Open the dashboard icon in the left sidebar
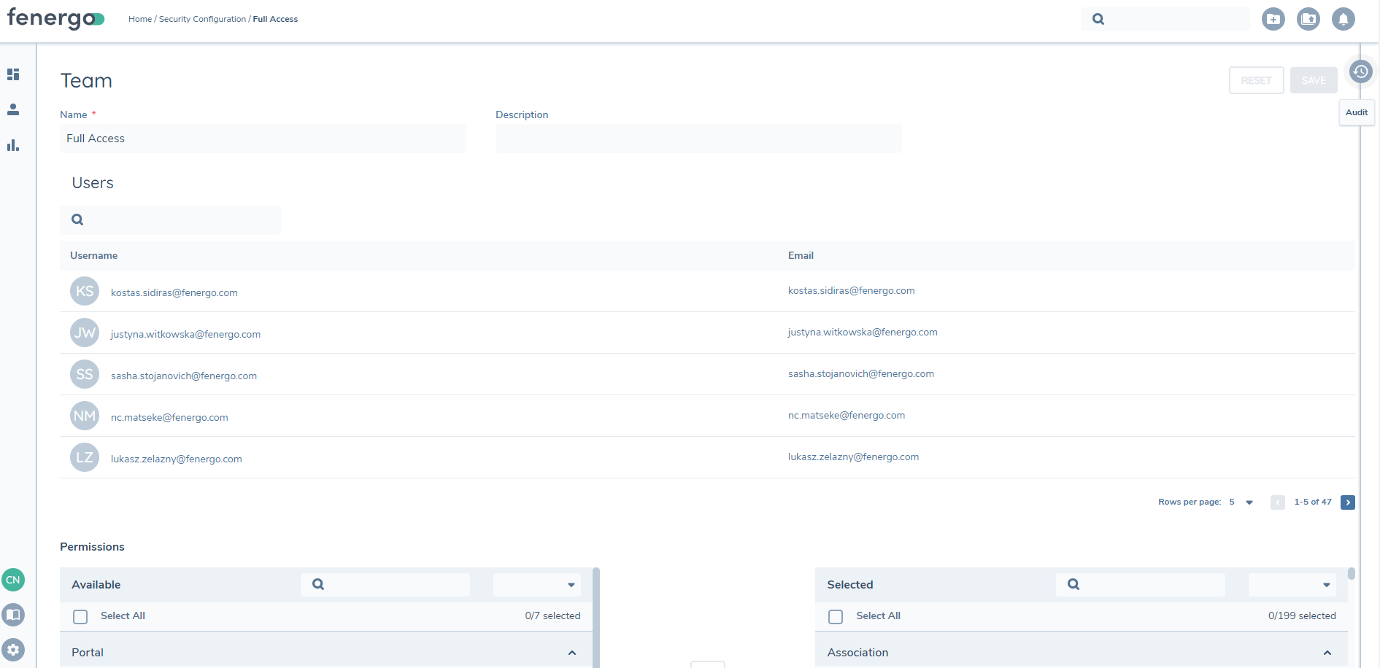 point(13,74)
